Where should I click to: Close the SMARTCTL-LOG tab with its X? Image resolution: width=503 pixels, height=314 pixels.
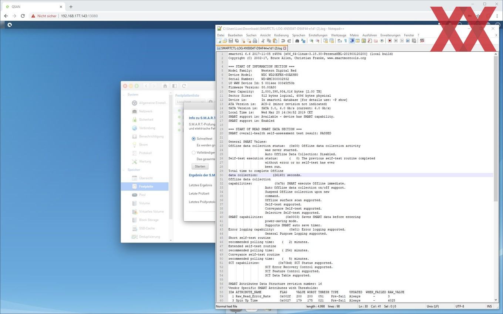tap(285, 48)
